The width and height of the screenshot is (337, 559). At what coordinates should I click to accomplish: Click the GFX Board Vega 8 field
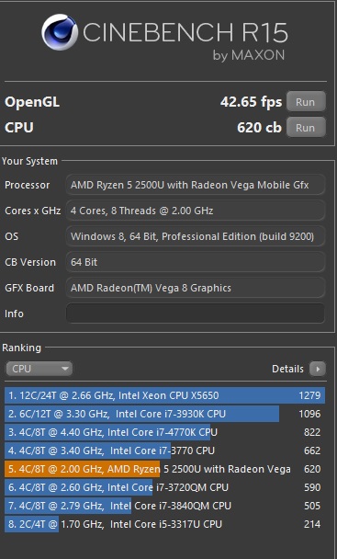[x=196, y=288]
